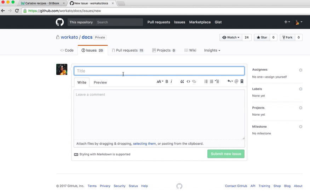This screenshot has height=191, width=310.
Task: Switch to the Preview tab
Action: coord(100,82)
